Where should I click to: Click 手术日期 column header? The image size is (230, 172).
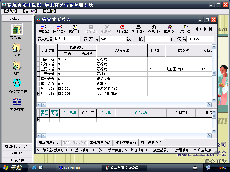[69, 113]
